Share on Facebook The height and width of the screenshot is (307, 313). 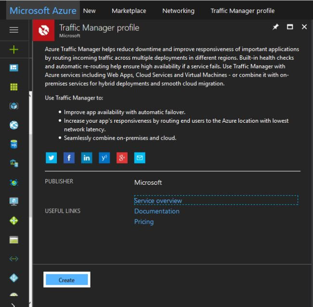tap(69, 158)
